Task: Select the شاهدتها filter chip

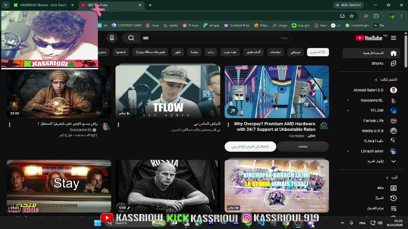Action: click(120, 52)
